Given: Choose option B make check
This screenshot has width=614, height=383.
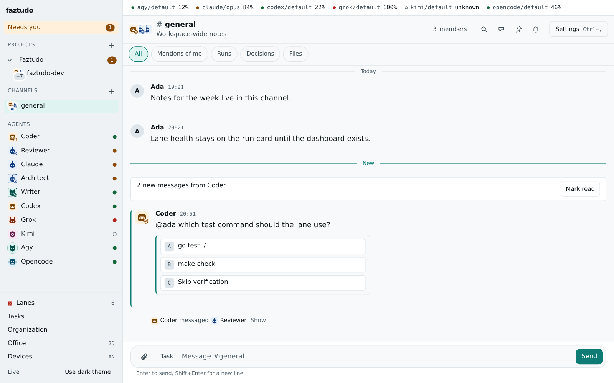Looking at the screenshot, I should [263, 265].
